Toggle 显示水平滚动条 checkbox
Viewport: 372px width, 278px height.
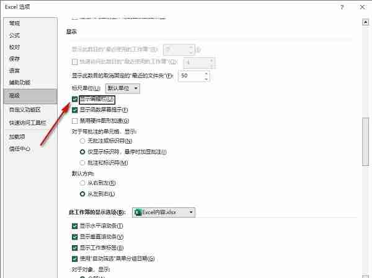click(x=75, y=226)
